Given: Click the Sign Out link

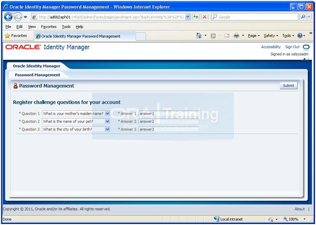Looking at the screenshot, I should coord(292,47).
